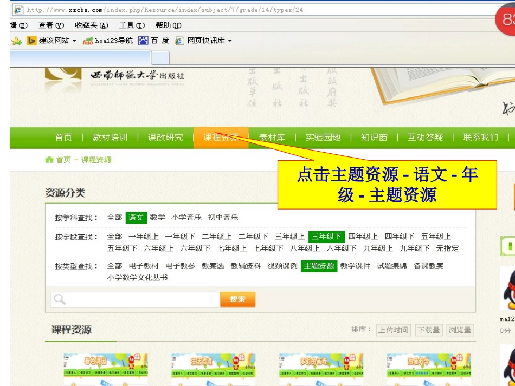The image size is (515, 386).
Task: Click the orange 搜索 button
Action: pos(237,299)
